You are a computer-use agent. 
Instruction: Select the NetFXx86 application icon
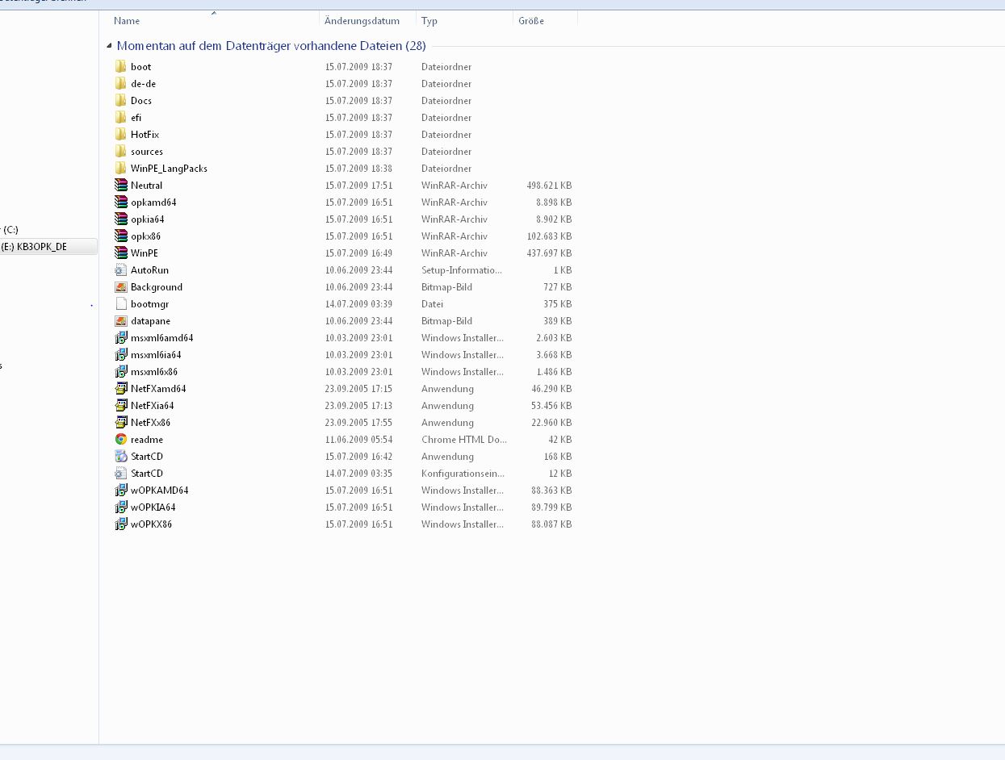click(x=121, y=423)
